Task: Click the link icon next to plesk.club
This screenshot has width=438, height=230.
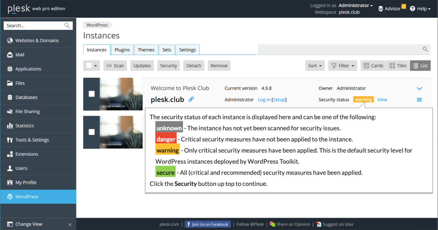Action: [x=191, y=99]
